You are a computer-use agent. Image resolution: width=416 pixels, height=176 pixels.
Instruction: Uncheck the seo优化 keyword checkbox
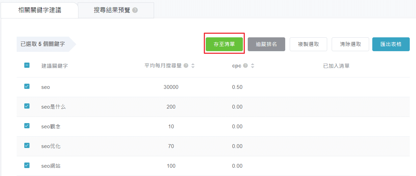click(27, 146)
